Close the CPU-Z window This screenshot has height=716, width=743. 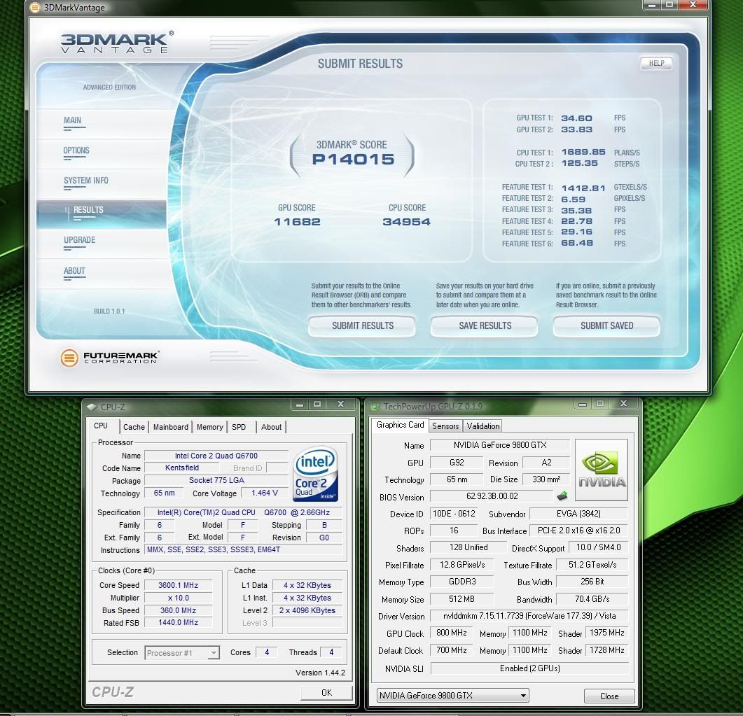point(341,404)
